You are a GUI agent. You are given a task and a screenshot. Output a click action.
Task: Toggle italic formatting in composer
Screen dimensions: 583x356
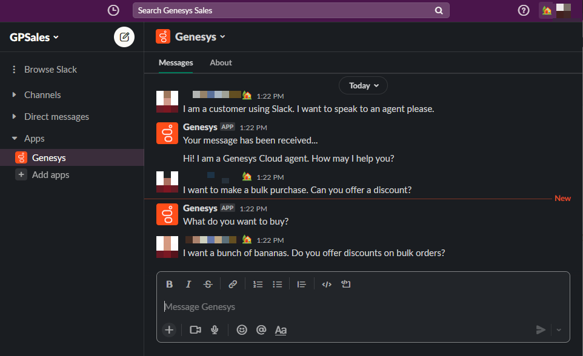[x=188, y=285]
